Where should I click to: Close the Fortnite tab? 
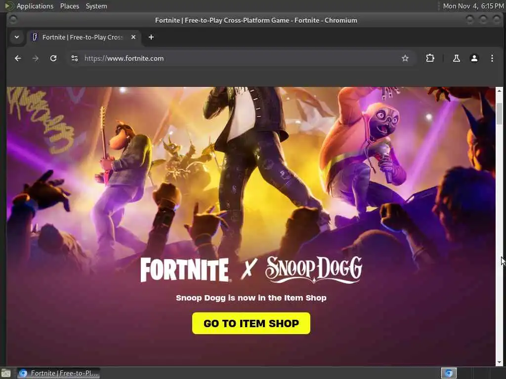point(133,37)
